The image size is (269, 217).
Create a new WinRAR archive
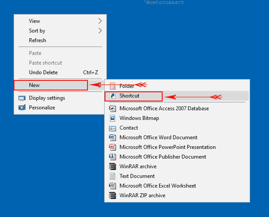177,166
